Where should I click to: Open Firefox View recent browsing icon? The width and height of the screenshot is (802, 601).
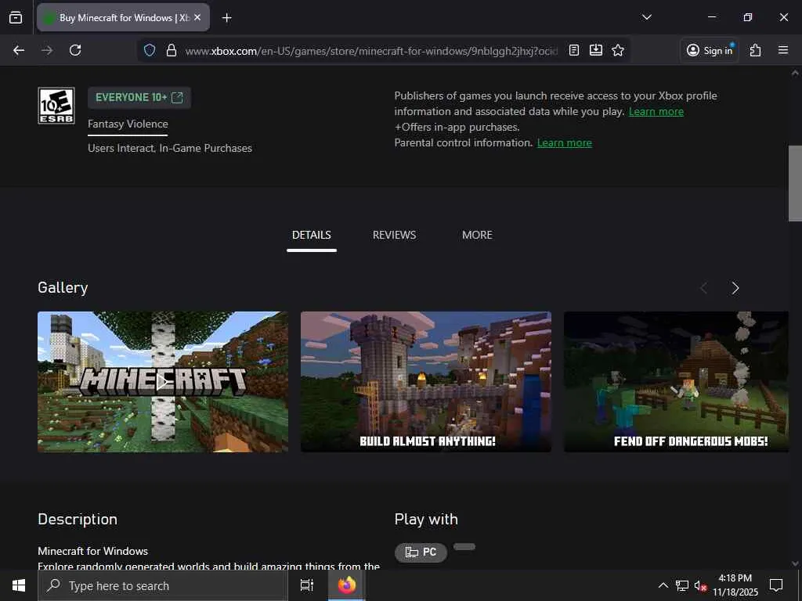(x=16, y=17)
